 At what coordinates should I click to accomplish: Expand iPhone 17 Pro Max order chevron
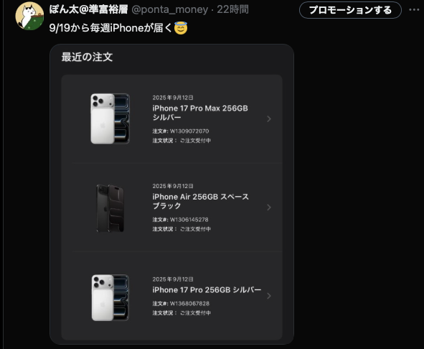[x=269, y=119]
